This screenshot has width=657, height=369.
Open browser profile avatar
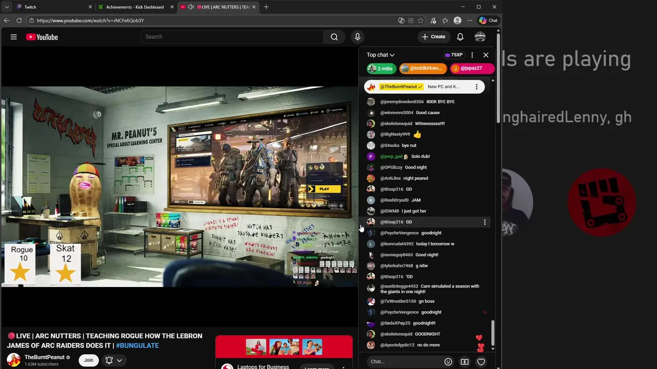(x=457, y=20)
